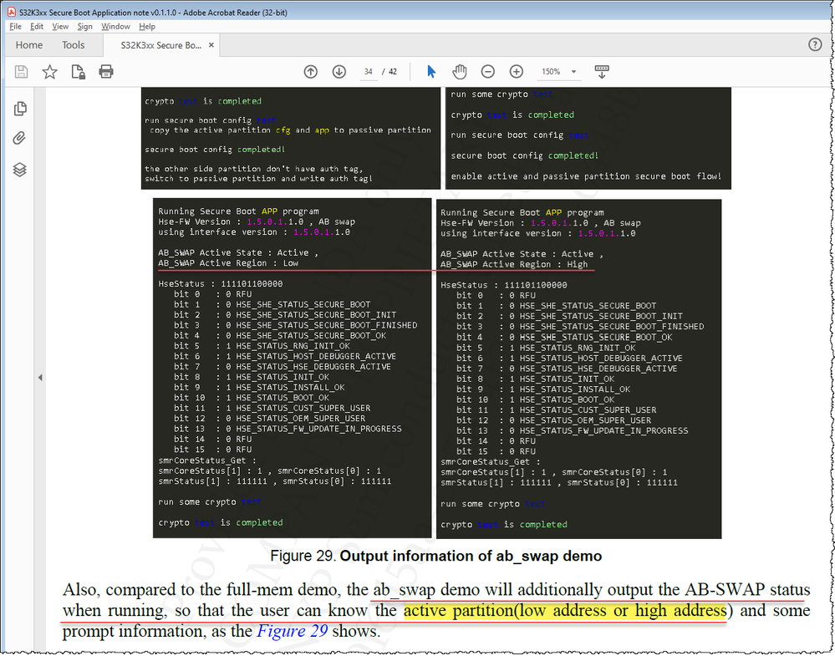The image size is (835, 656).
Task: Click the total page count 42
Action: tap(393, 71)
